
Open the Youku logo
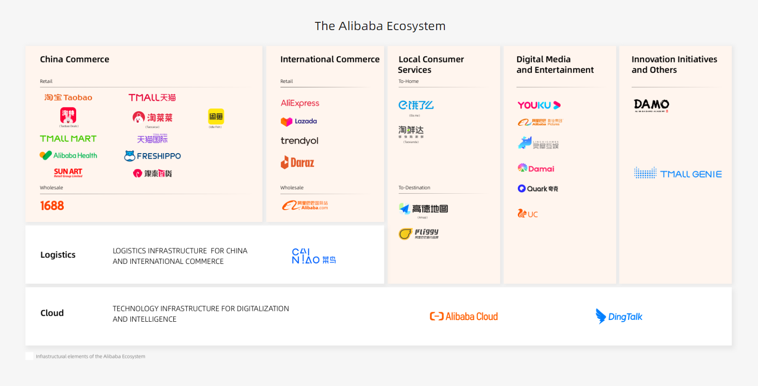(x=539, y=105)
